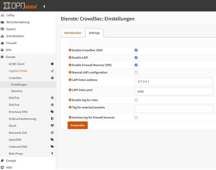
Task: Click the ACME Client certificate icon
Action: [x=52, y=64]
